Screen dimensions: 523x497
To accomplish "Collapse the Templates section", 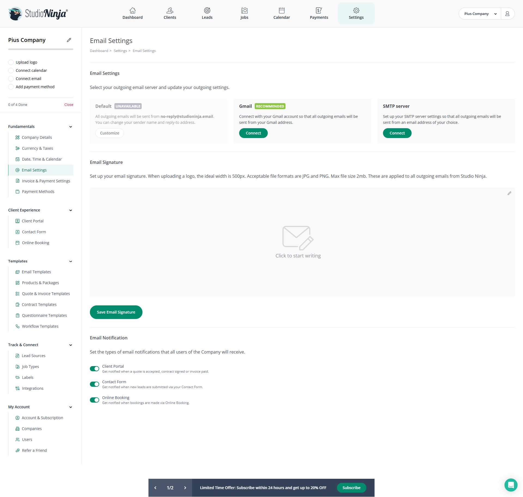I will (x=71, y=261).
